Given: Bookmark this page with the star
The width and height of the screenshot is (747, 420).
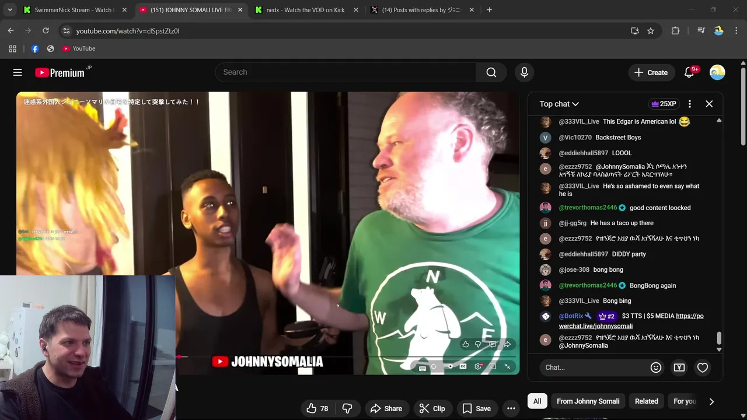Looking at the screenshot, I should click(651, 31).
